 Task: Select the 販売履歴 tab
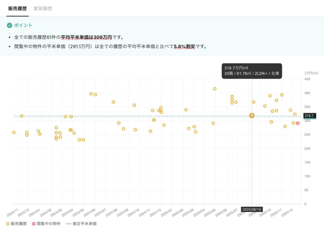point(17,9)
